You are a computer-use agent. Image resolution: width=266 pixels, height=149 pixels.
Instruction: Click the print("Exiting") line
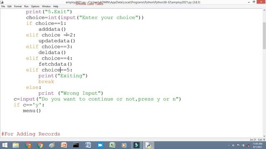[x=63, y=76]
